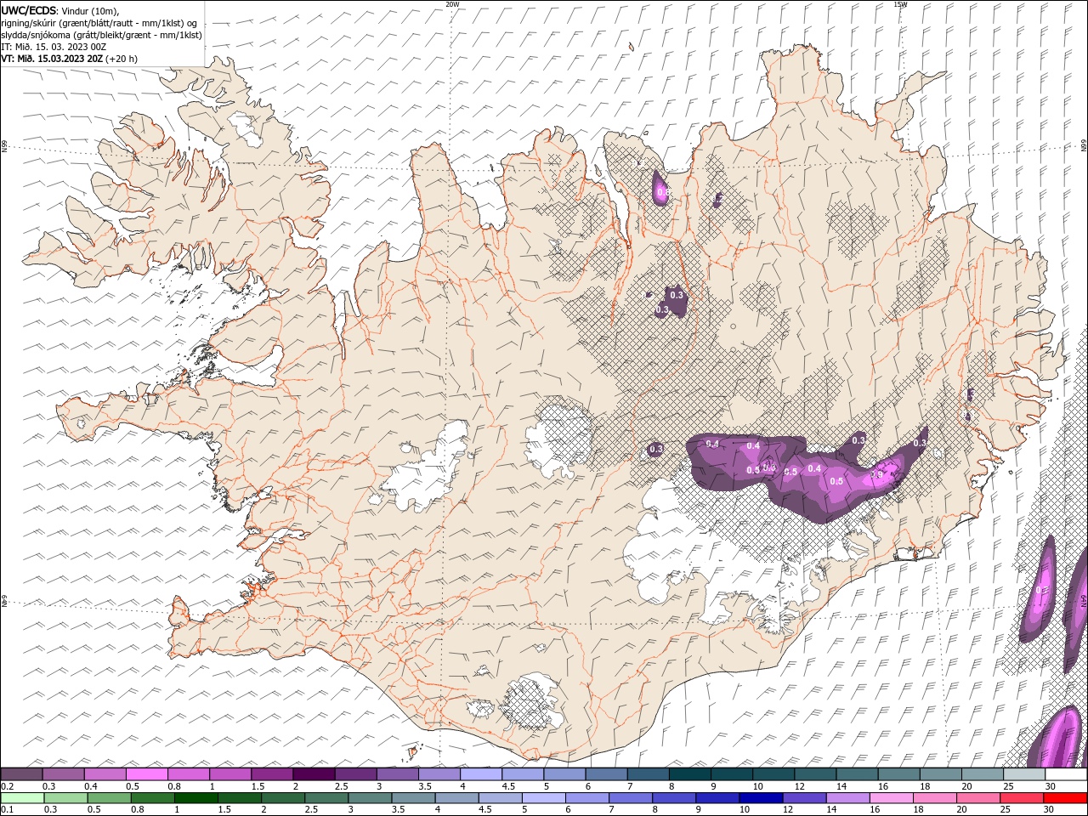Click the snow legend swatch between 1.5 and 2
Screen dimensions: 1088x816
[273, 774]
